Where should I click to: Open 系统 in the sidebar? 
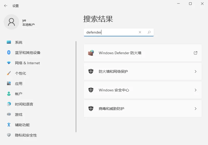tap(19, 42)
